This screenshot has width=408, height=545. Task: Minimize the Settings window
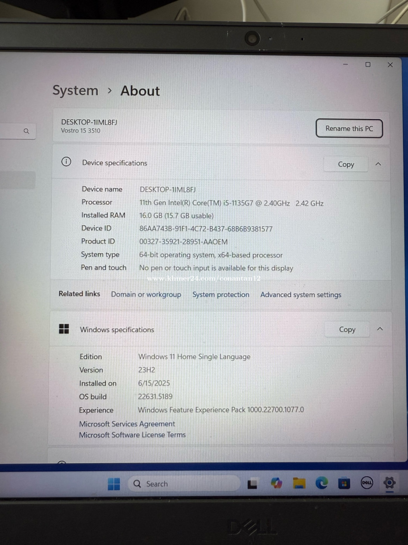point(345,64)
